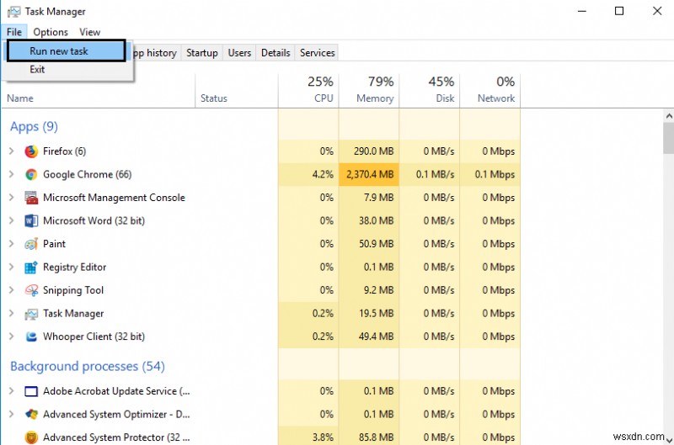
Task: Open the File menu
Action: point(14,32)
